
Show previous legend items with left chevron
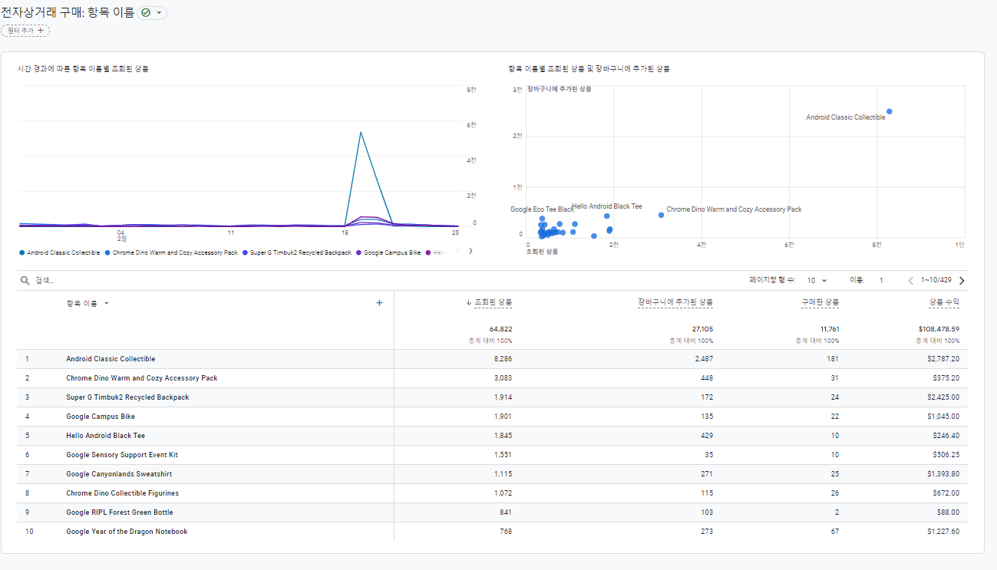point(458,251)
